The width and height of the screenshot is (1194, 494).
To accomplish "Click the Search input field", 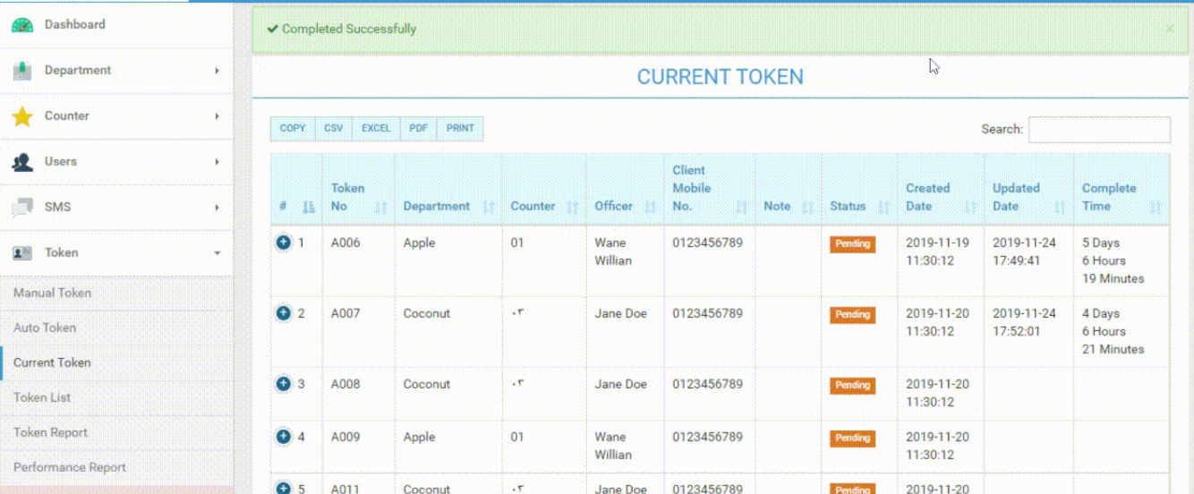I will (1098, 129).
